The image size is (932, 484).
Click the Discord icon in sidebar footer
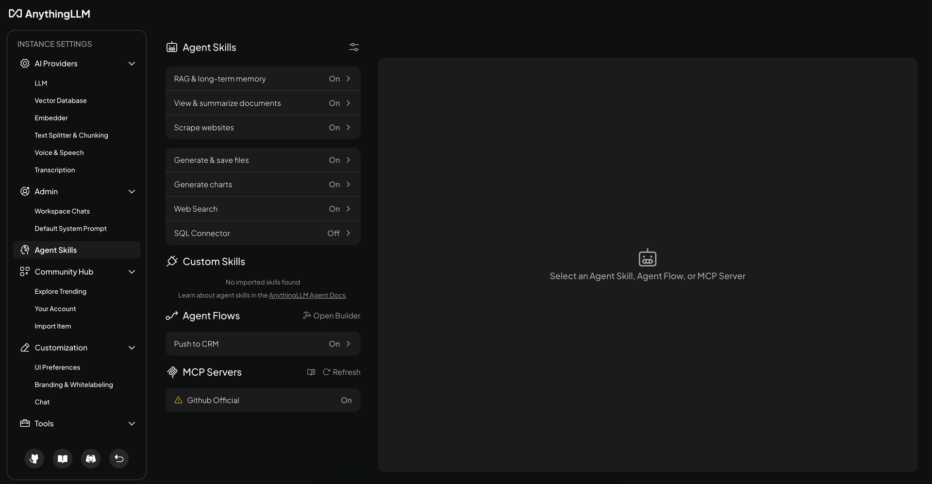pos(91,459)
